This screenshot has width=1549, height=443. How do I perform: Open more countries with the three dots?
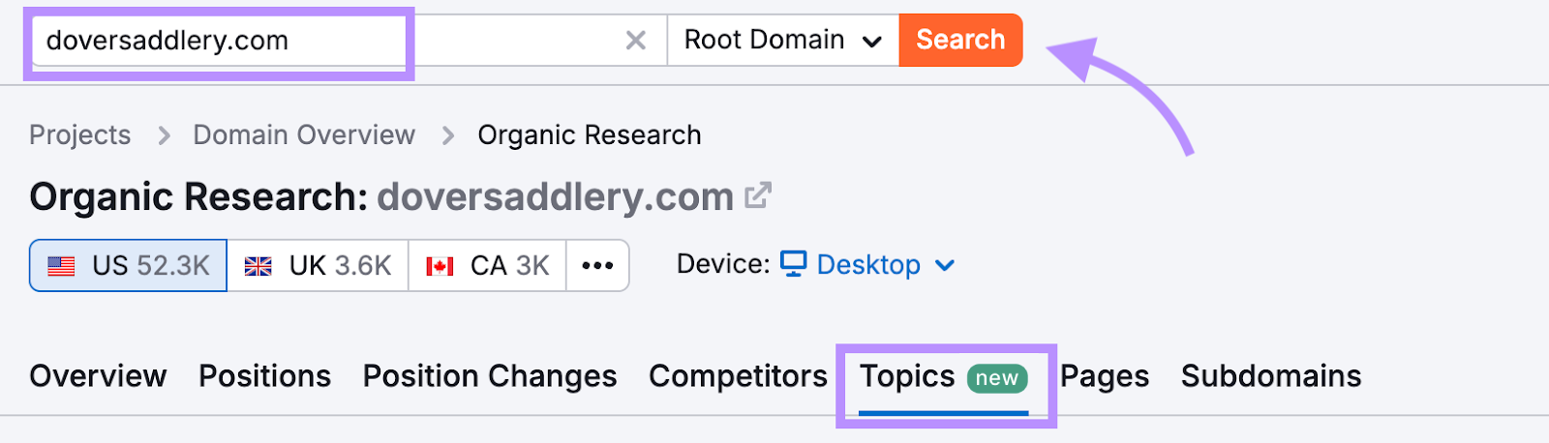point(597,266)
